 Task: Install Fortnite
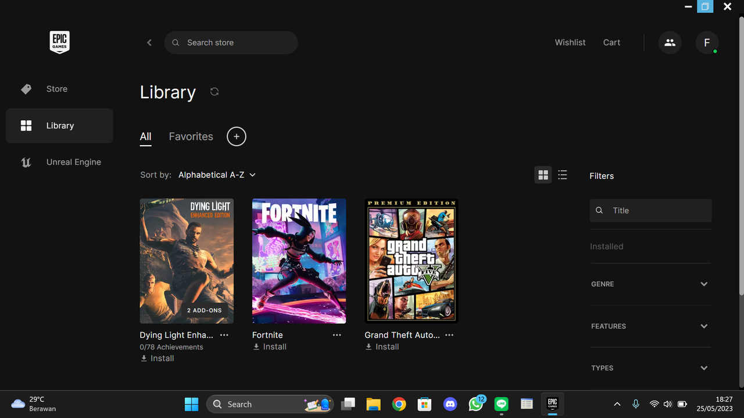coord(270,347)
